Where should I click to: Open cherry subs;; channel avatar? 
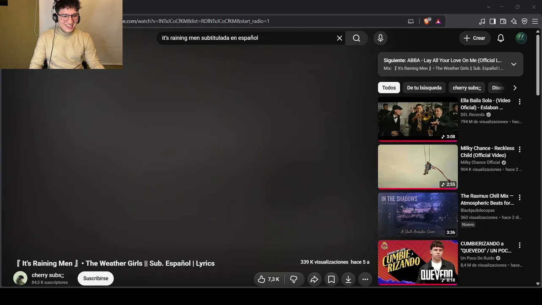(20, 278)
